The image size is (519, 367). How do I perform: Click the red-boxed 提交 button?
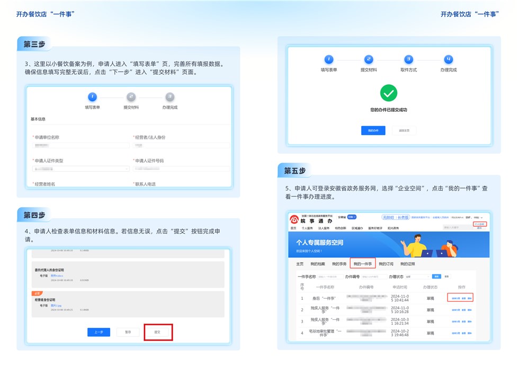point(158,332)
